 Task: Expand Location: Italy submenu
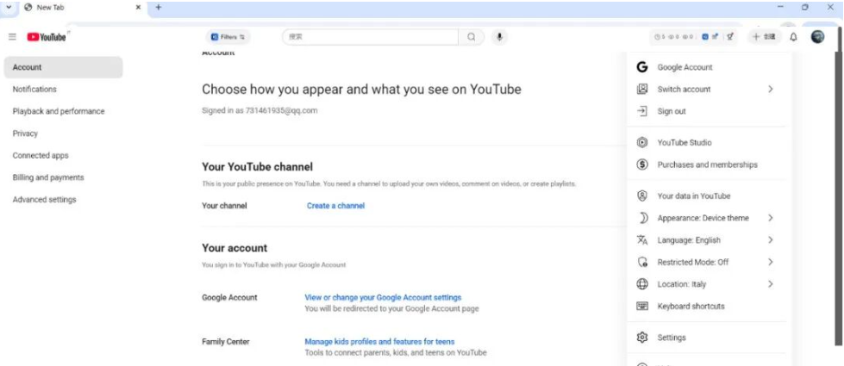click(x=770, y=284)
